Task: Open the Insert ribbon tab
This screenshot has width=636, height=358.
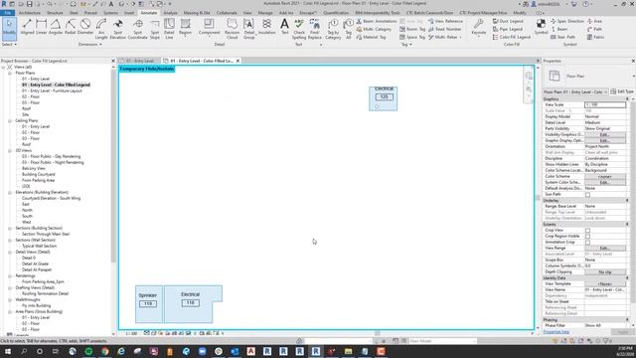Action: point(129,13)
